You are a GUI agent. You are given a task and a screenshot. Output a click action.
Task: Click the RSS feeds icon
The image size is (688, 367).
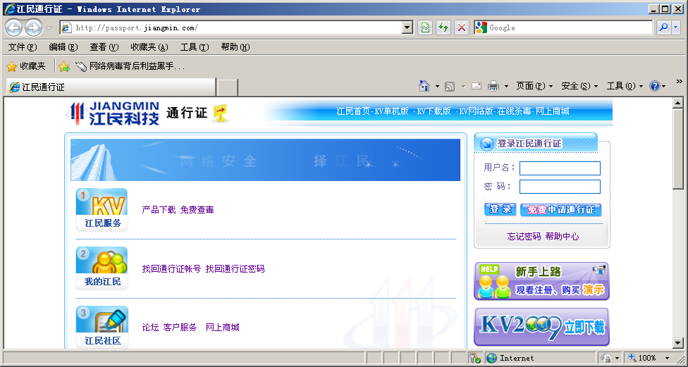point(450,87)
